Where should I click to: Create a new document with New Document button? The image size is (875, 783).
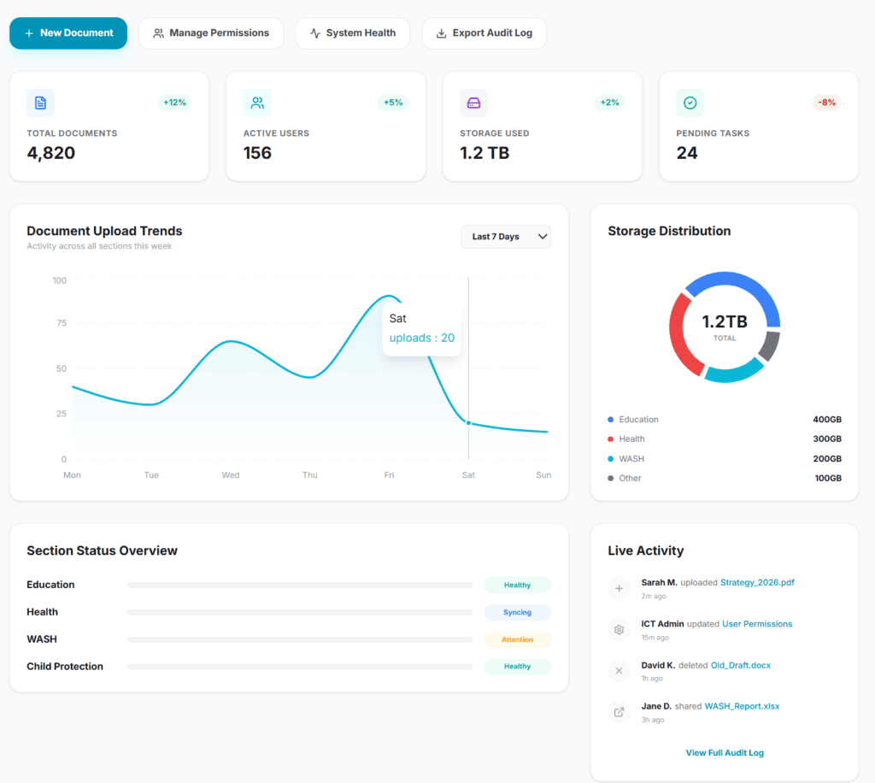[68, 33]
